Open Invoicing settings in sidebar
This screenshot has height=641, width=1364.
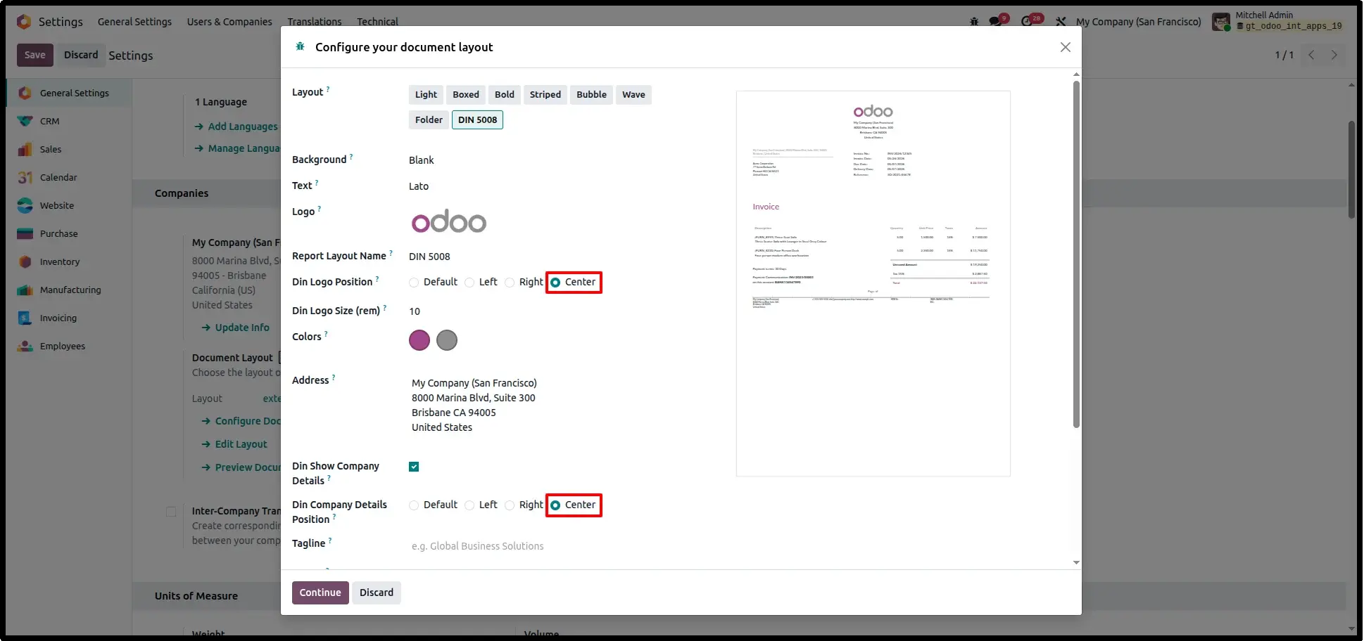(x=58, y=318)
